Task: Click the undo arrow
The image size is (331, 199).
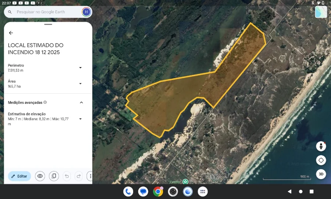Action: [67, 176]
